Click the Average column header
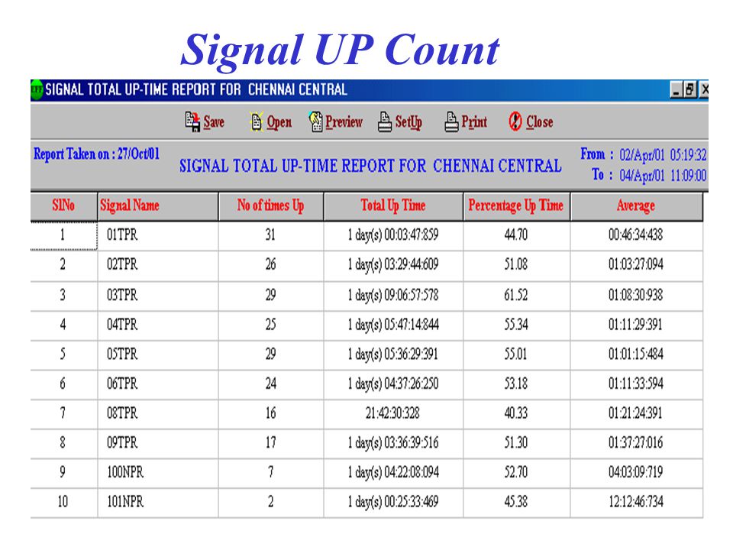The height and width of the screenshot is (550, 733). tap(636, 205)
